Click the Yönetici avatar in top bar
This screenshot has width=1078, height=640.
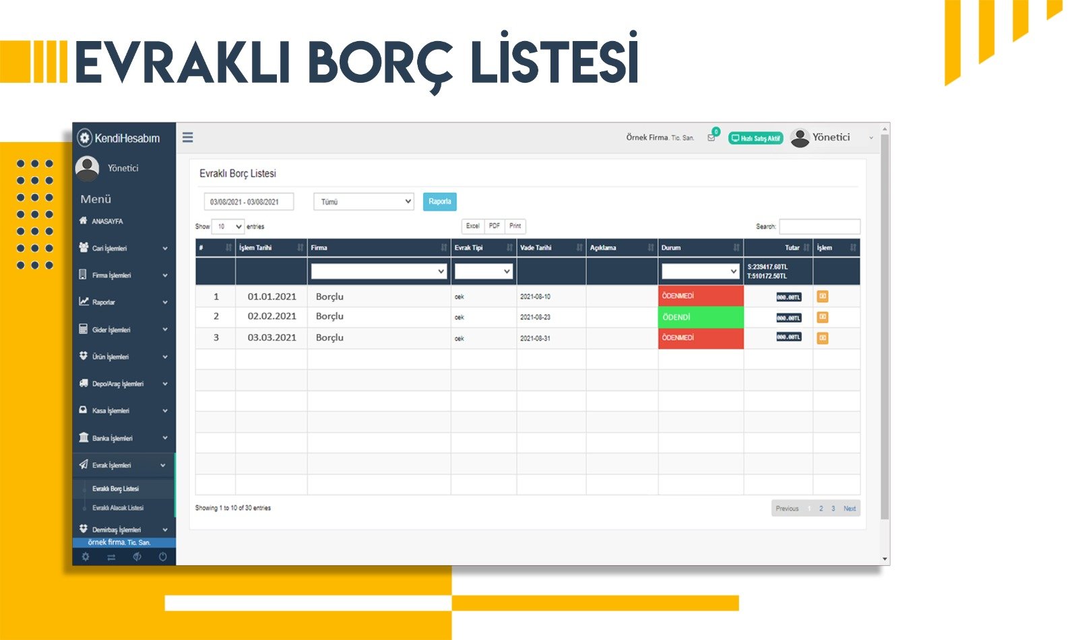click(x=800, y=138)
